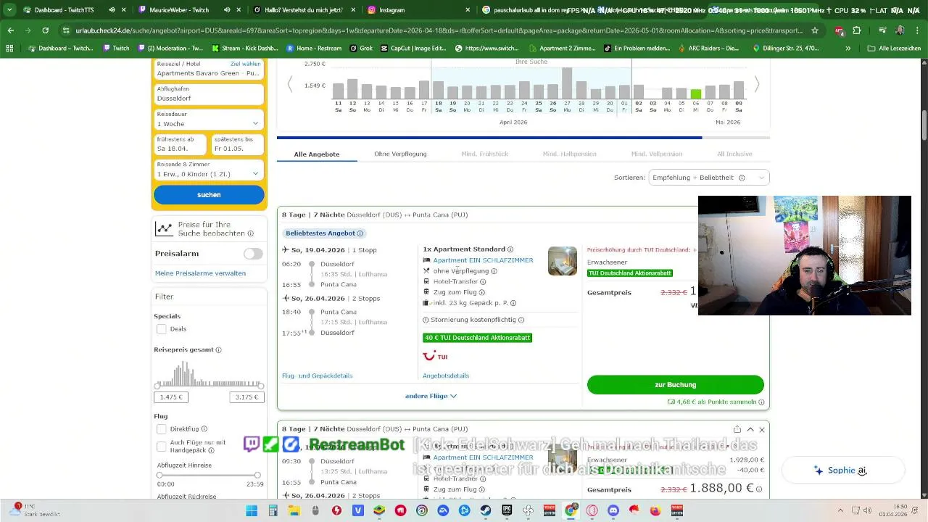
Task: Click the blue suchen button
Action: click(x=209, y=195)
